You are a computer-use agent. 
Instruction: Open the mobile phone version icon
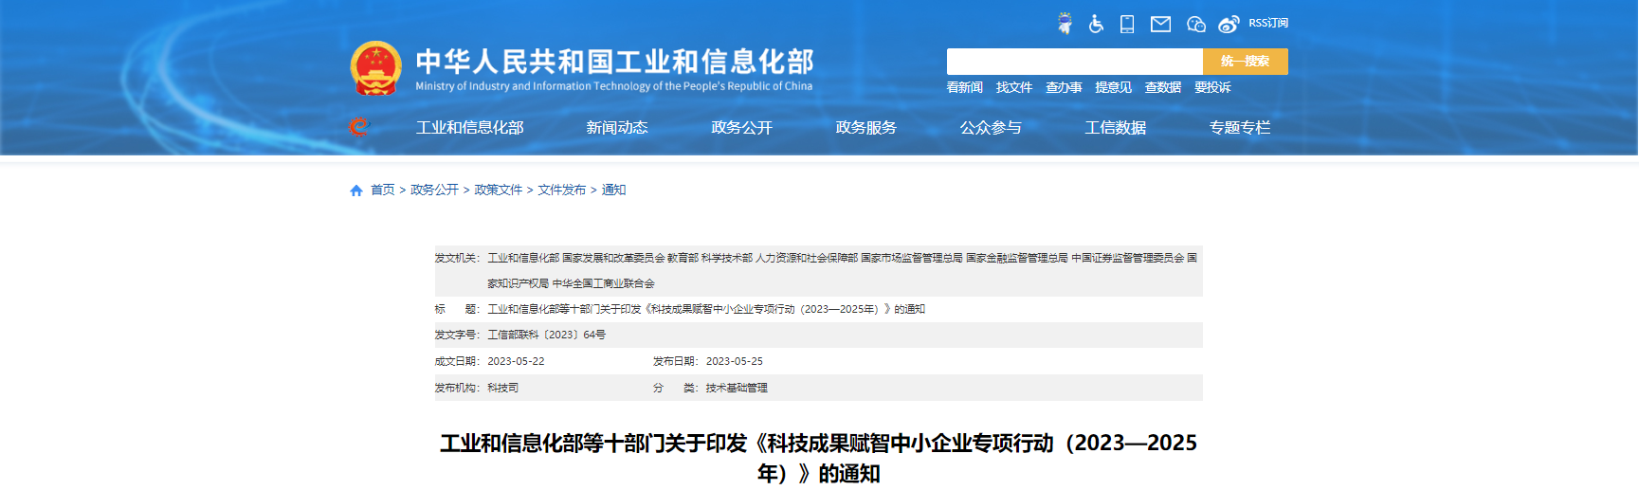[x=1127, y=24]
